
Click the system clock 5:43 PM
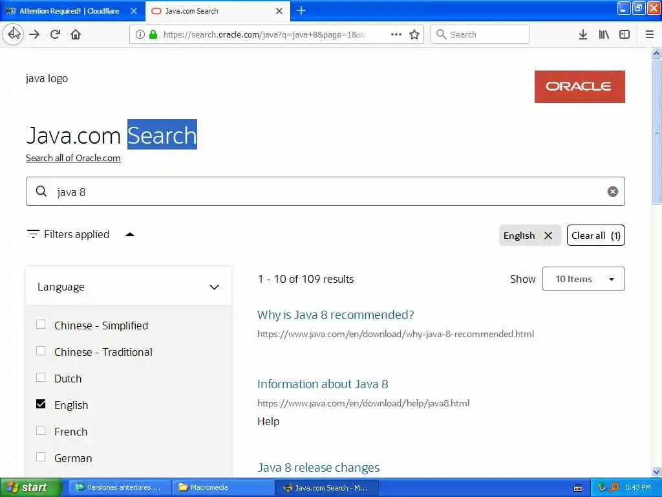pyautogui.click(x=638, y=488)
